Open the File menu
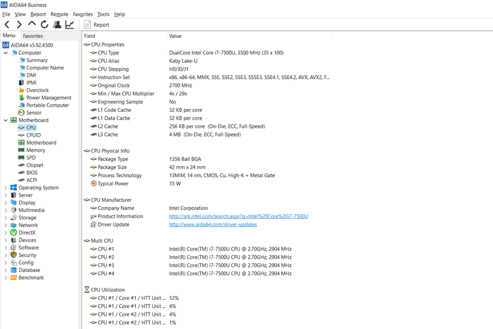 (x=6, y=14)
